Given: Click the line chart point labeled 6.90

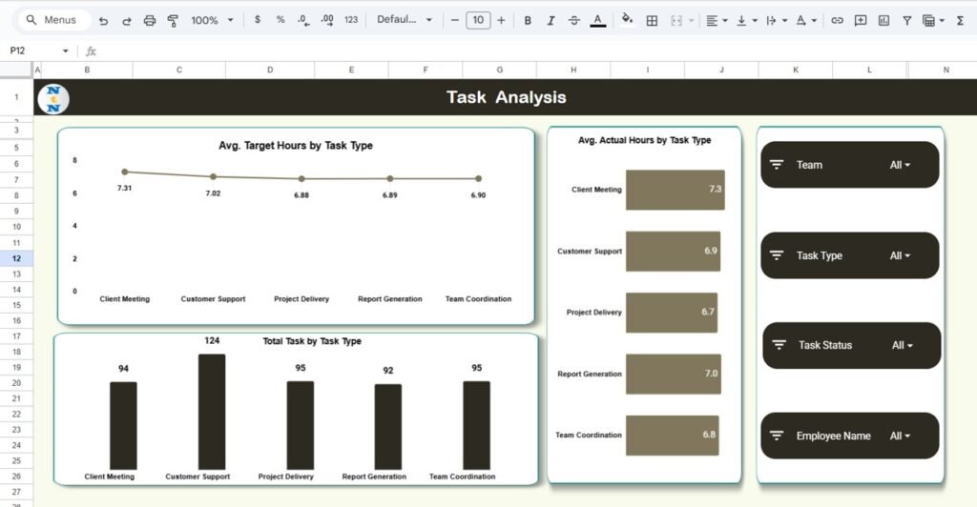Looking at the screenshot, I should tap(479, 178).
